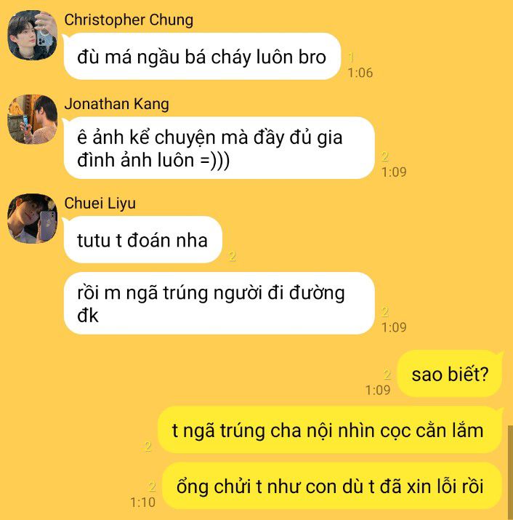This screenshot has height=520, width=513.
Task: Click the 1:10 timestamp on last message
Action: [x=142, y=503]
